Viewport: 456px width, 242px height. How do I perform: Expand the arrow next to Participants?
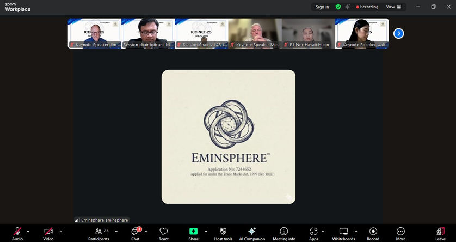(116, 232)
